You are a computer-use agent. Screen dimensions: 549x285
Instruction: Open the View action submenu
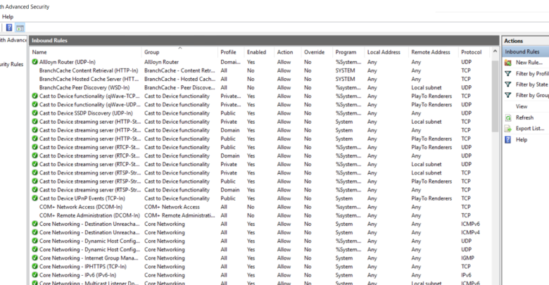[x=522, y=106]
